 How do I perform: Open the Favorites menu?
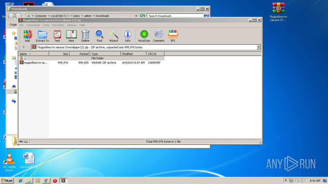(x=58, y=25)
